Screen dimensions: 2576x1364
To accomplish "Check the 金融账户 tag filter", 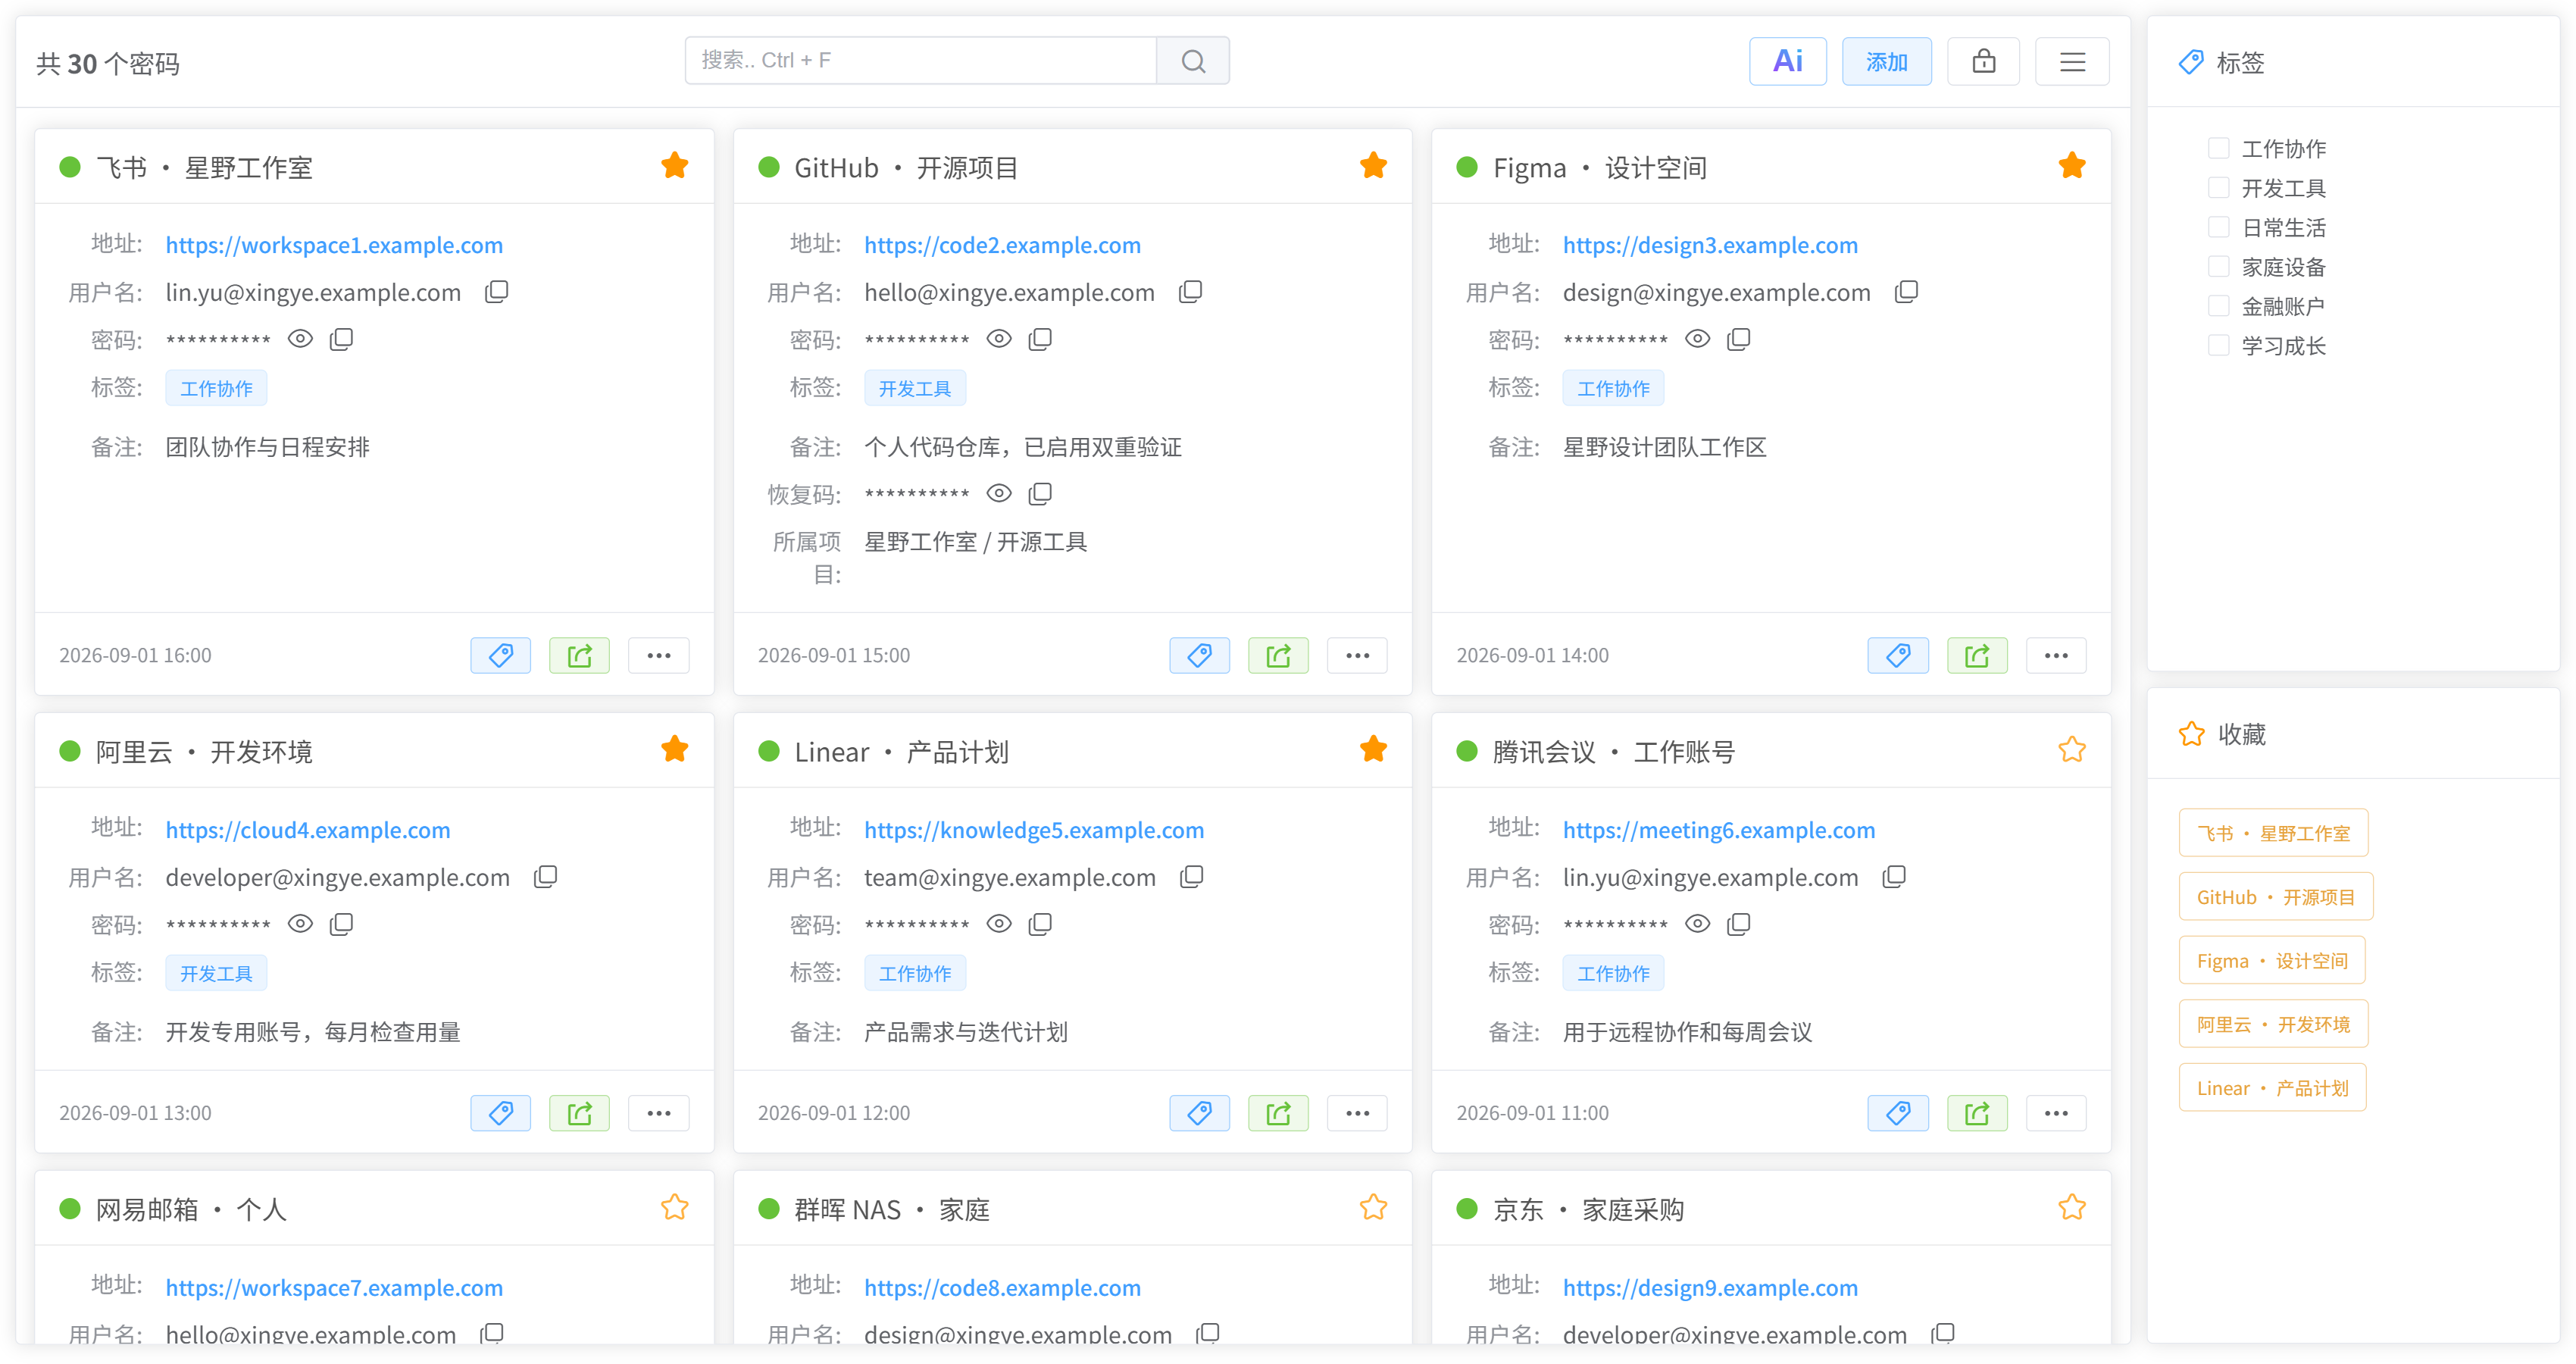I will point(2218,306).
